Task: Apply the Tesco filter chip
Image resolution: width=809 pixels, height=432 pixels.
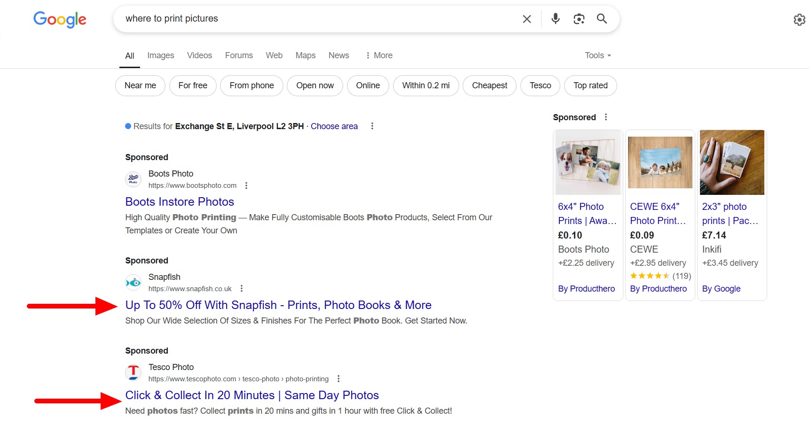Action: (x=540, y=85)
